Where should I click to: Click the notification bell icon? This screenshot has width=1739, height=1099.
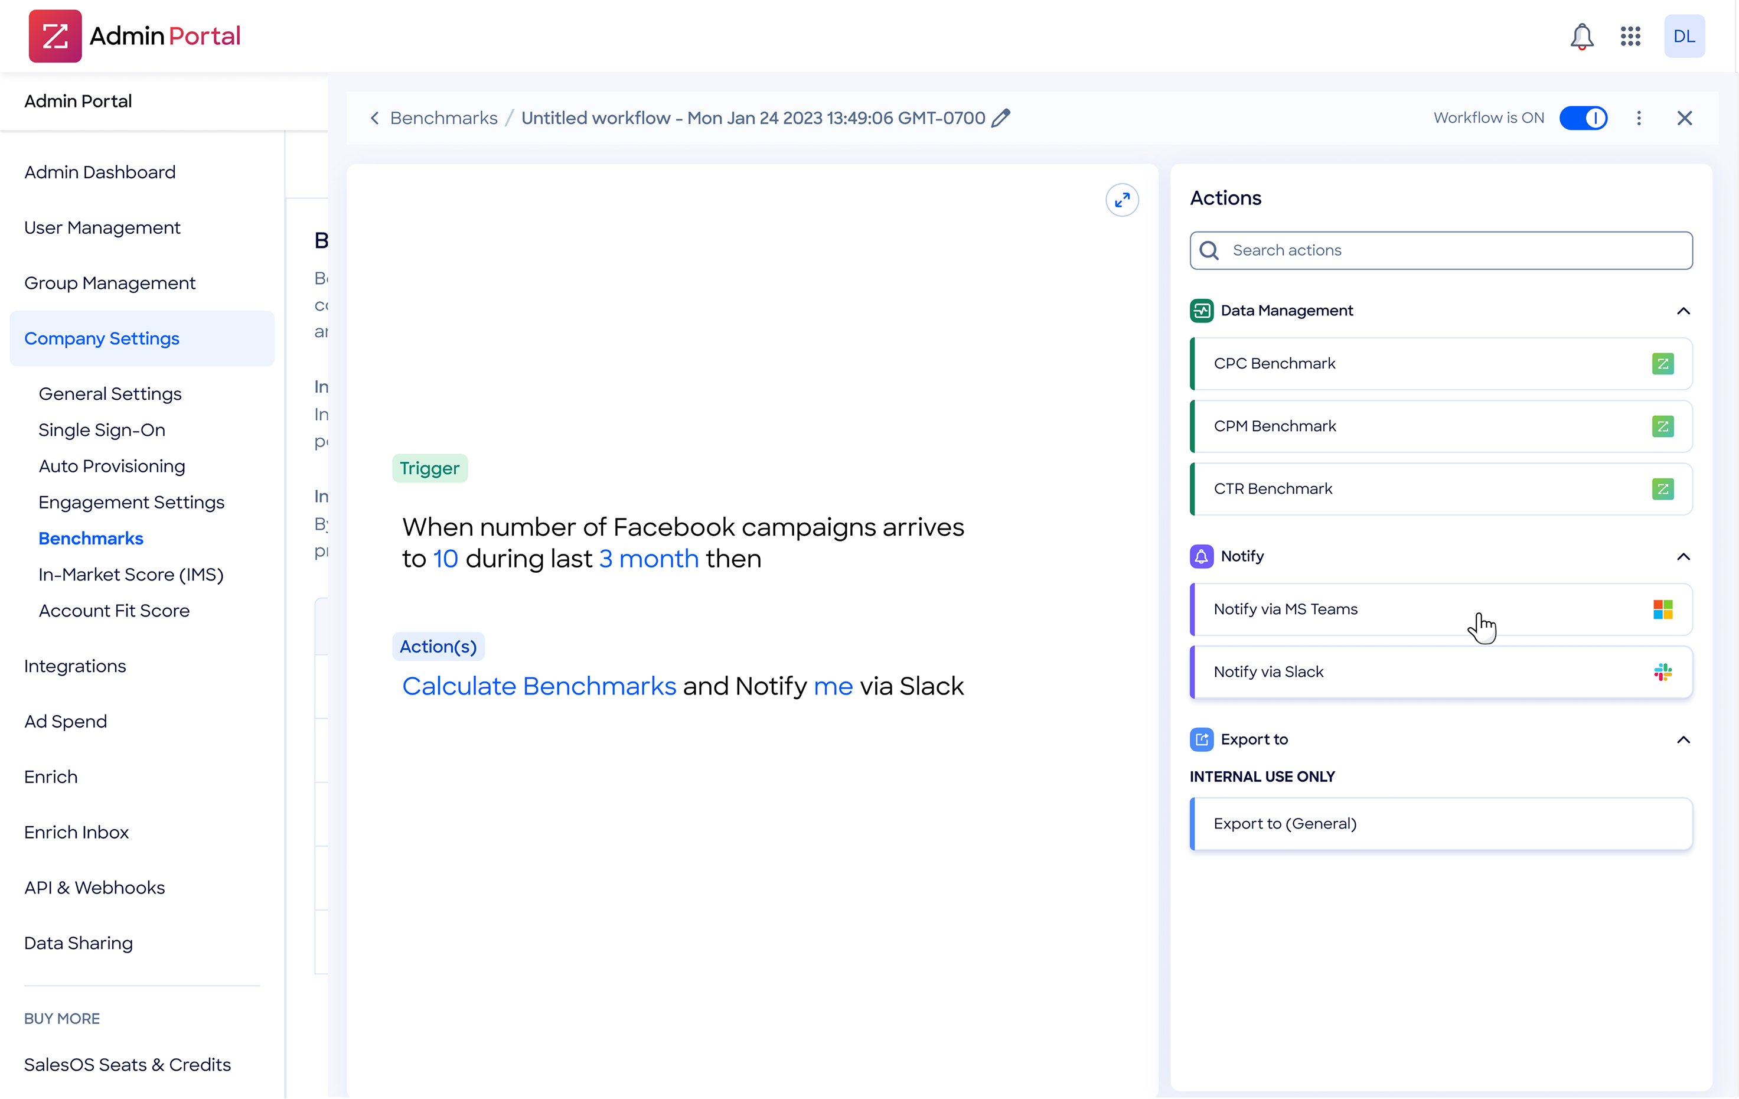pyautogui.click(x=1581, y=36)
